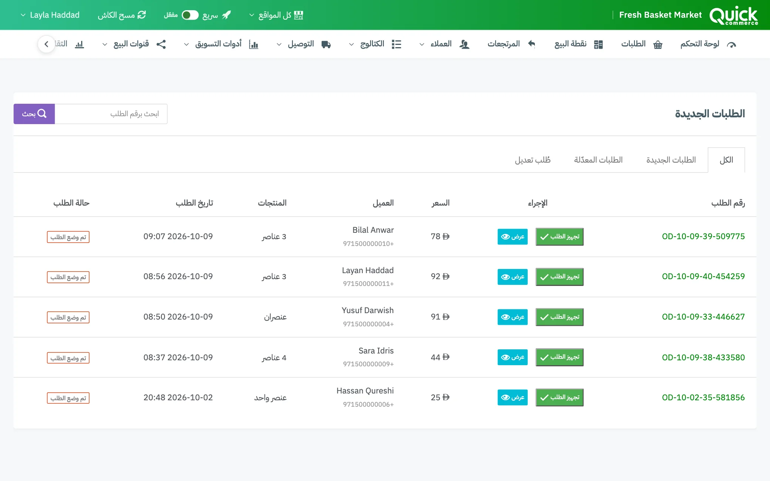
Task: View Sara Idris's order
Action: pyautogui.click(x=513, y=357)
